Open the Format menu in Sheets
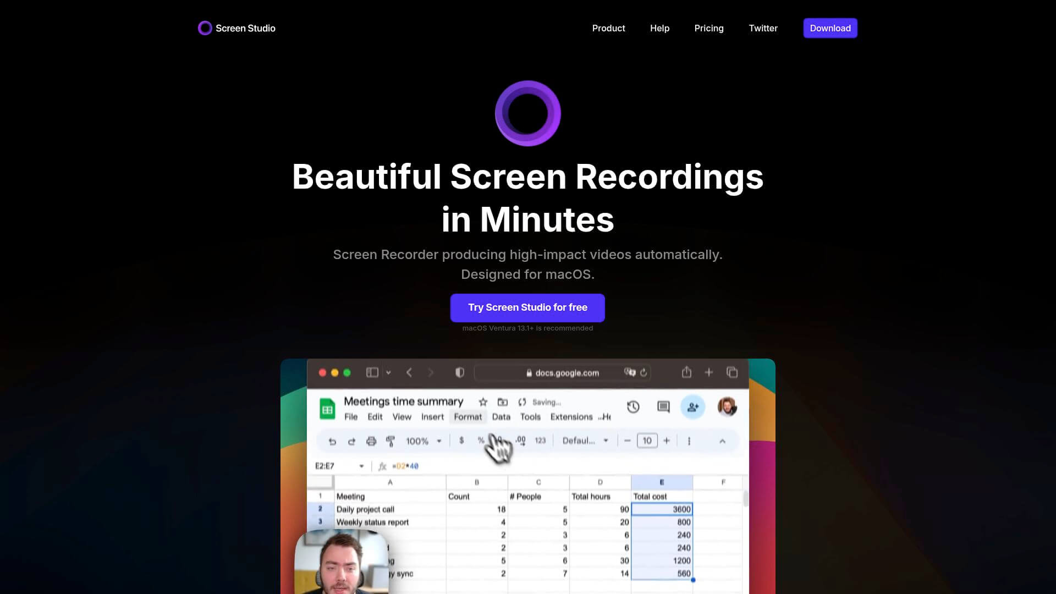The width and height of the screenshot is (1056, 594). point(468,417)
